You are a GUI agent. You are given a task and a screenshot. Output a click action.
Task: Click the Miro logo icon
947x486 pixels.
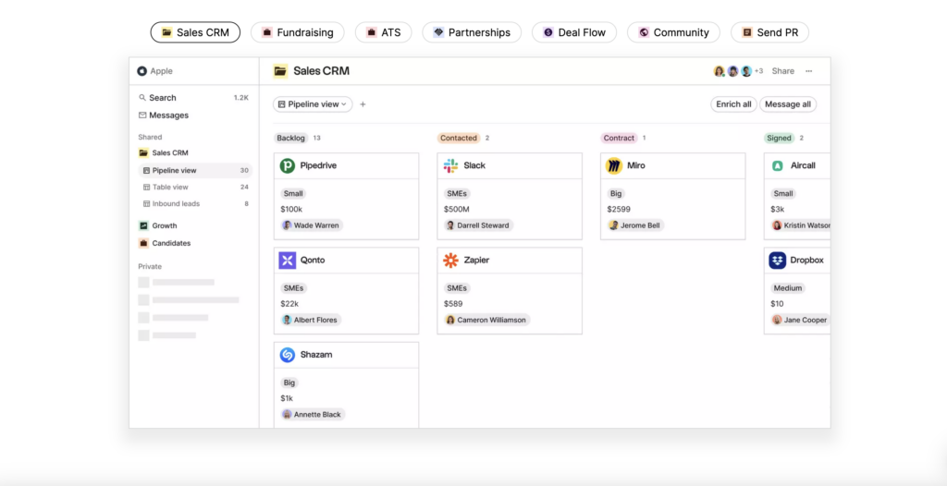(x=613, y=166)
